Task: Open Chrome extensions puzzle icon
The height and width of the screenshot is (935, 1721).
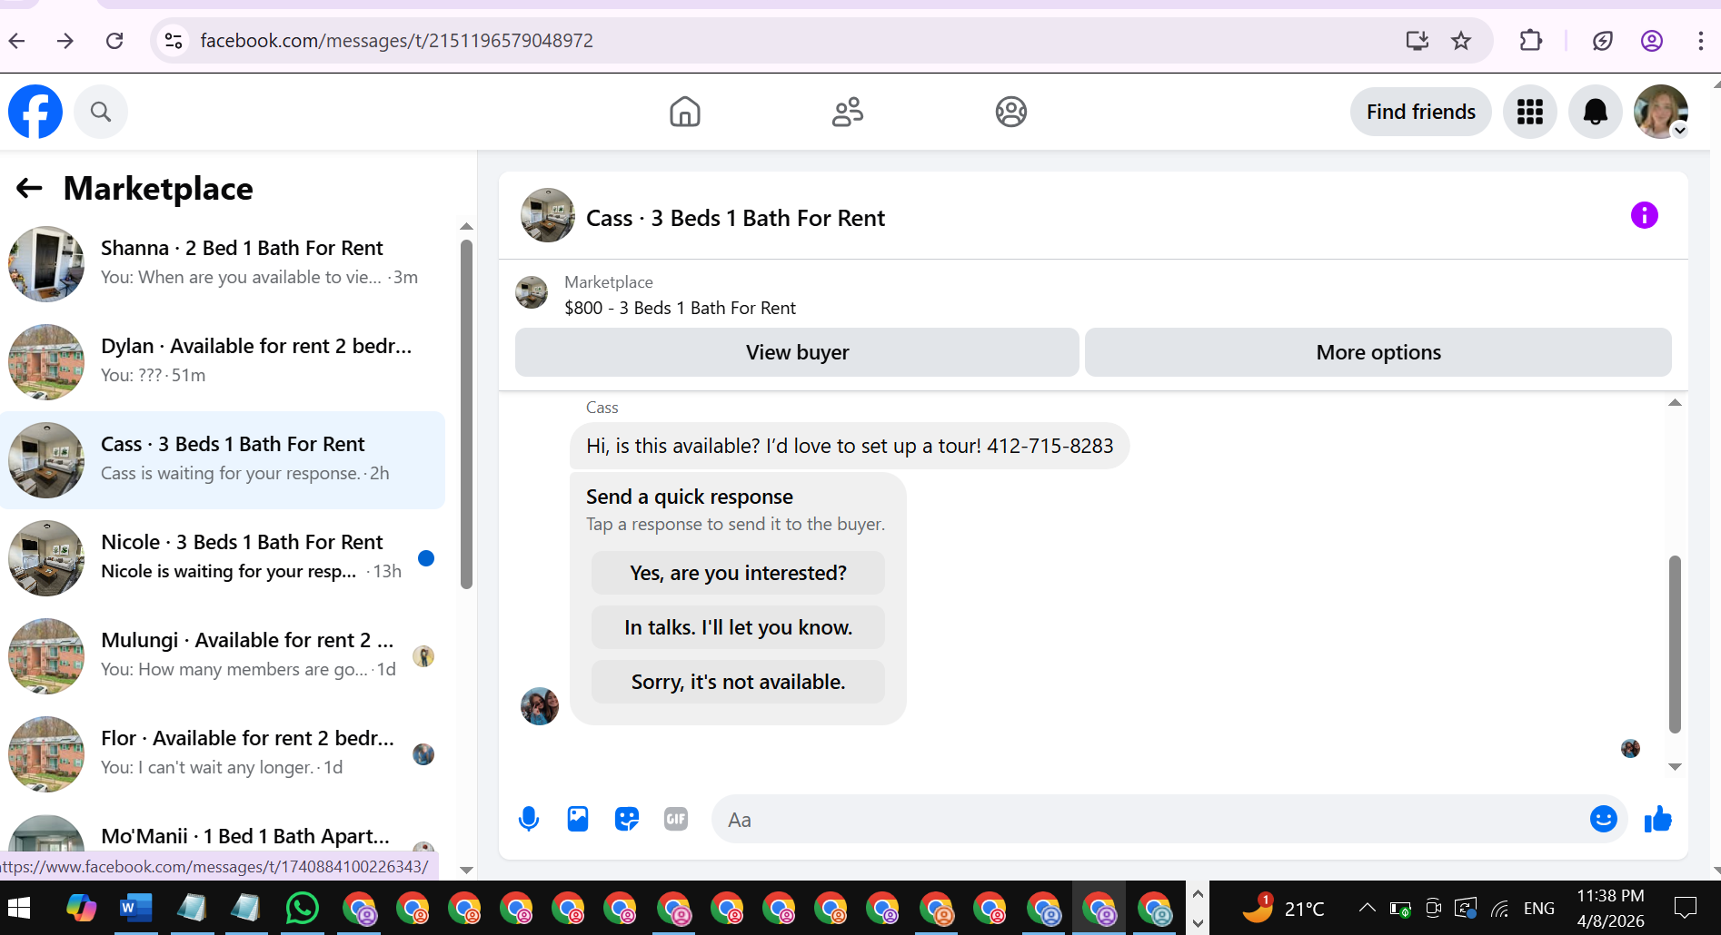Action: 1531,41
